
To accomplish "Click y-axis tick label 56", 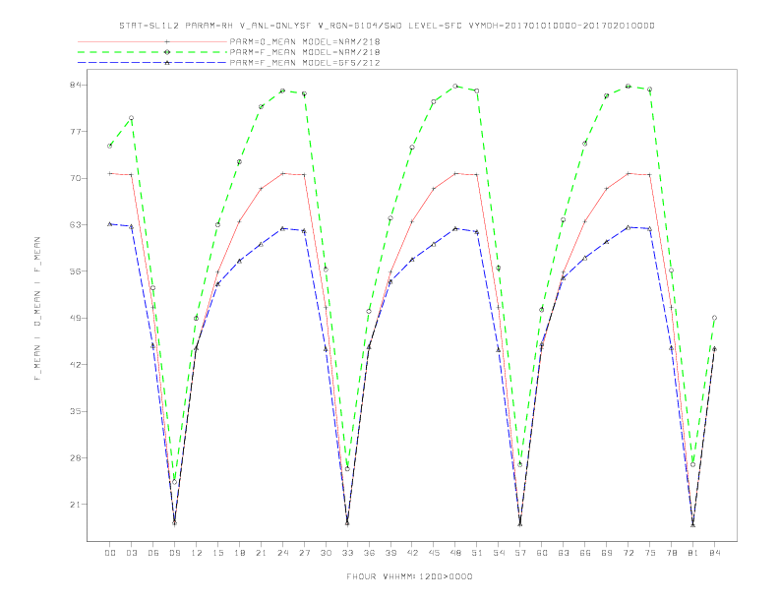I will point(75,271).
